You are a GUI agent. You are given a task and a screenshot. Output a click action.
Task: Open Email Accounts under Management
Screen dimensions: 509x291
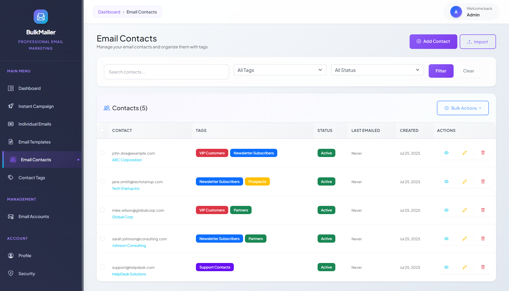tap(34, 216)
